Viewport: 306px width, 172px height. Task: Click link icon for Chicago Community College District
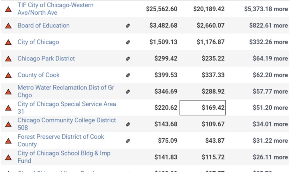tap(128, 124)
